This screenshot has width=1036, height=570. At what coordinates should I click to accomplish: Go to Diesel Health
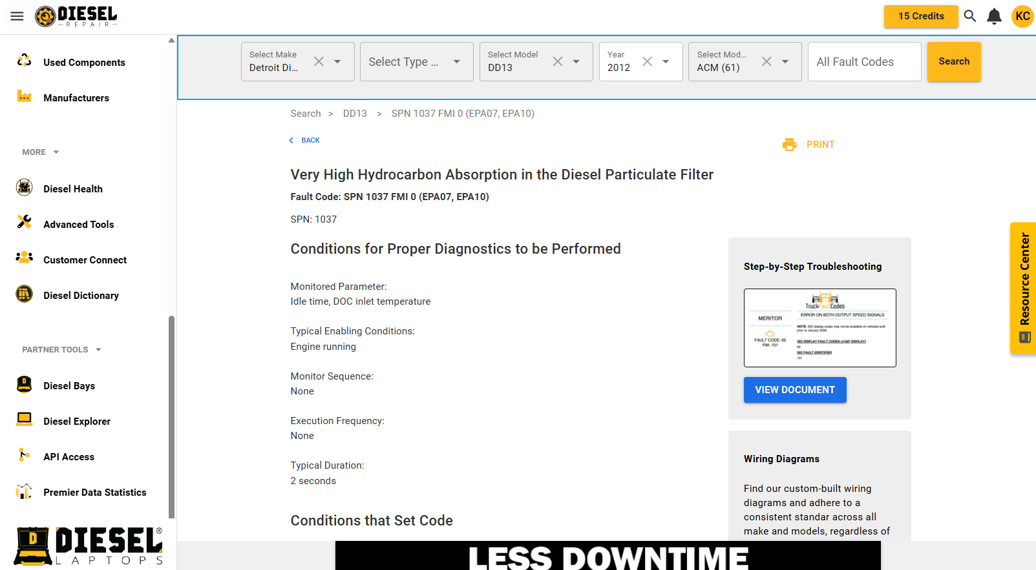click(73, 189)
